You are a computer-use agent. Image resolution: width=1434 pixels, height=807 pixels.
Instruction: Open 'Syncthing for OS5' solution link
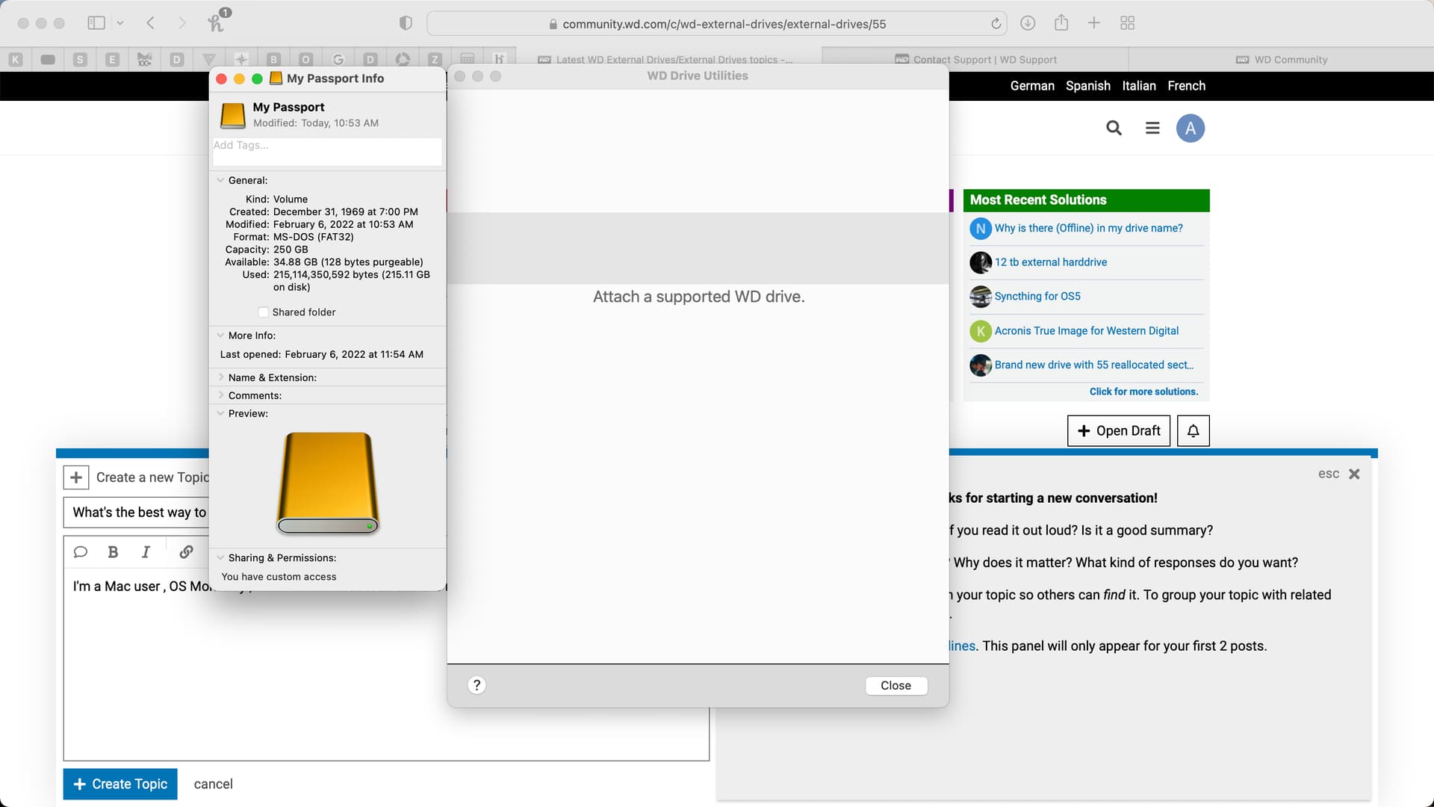tap(1037, 297)
